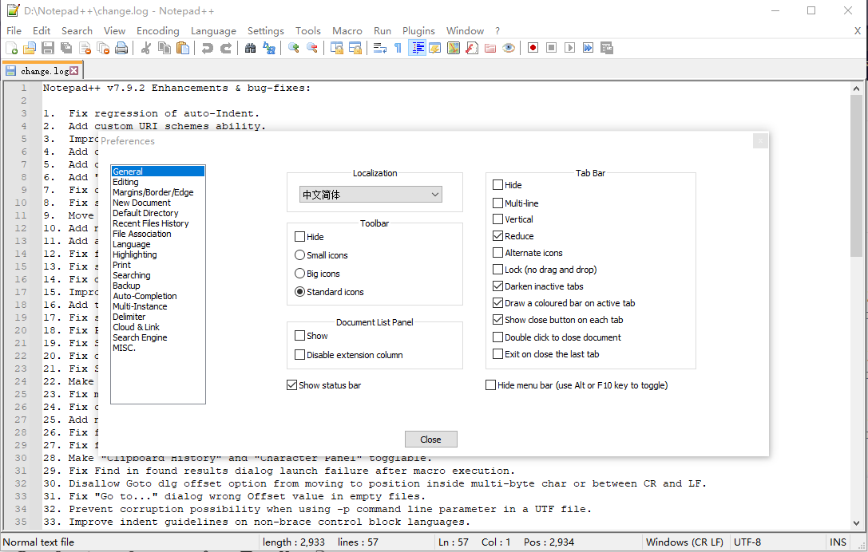This screenshot has height=552, width=868.
Task: Select Margins/Border/Edge in Preferences list
Action: (x=153, y=192)
